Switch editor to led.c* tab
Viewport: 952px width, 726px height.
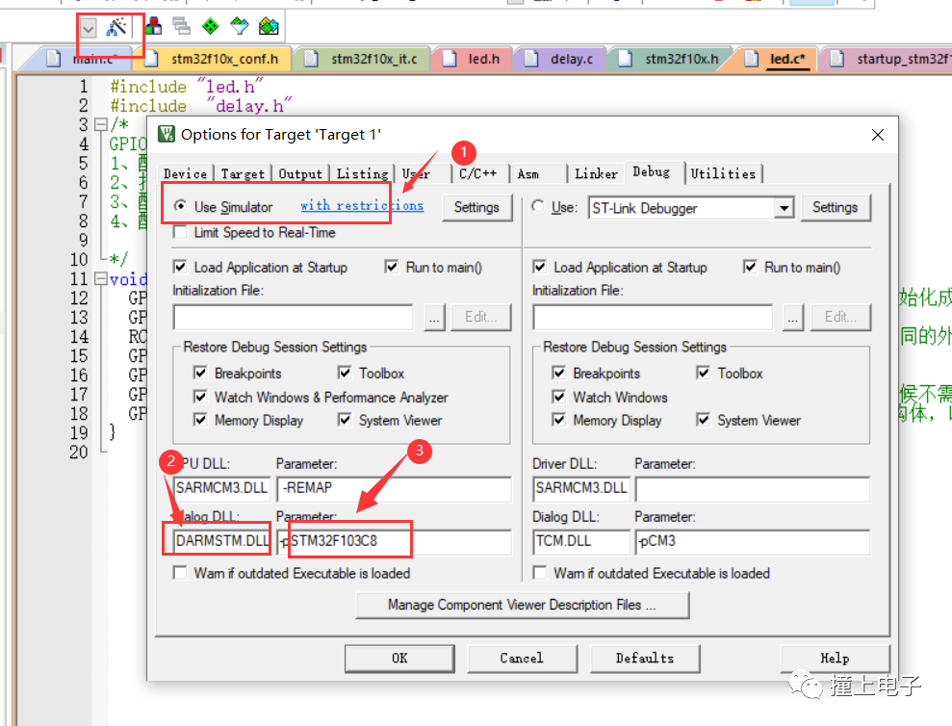[779, 59]
